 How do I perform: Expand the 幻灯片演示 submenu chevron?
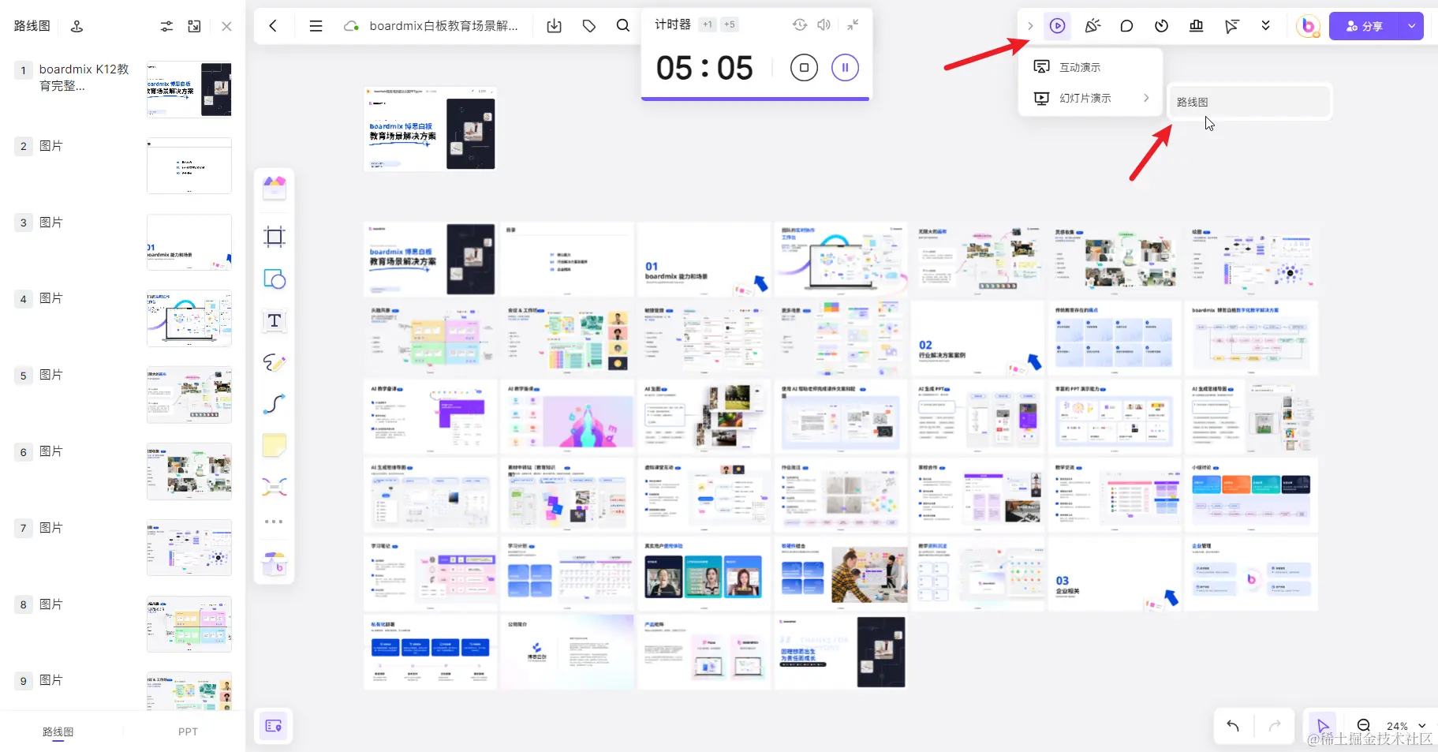(x=1146, y=98)
